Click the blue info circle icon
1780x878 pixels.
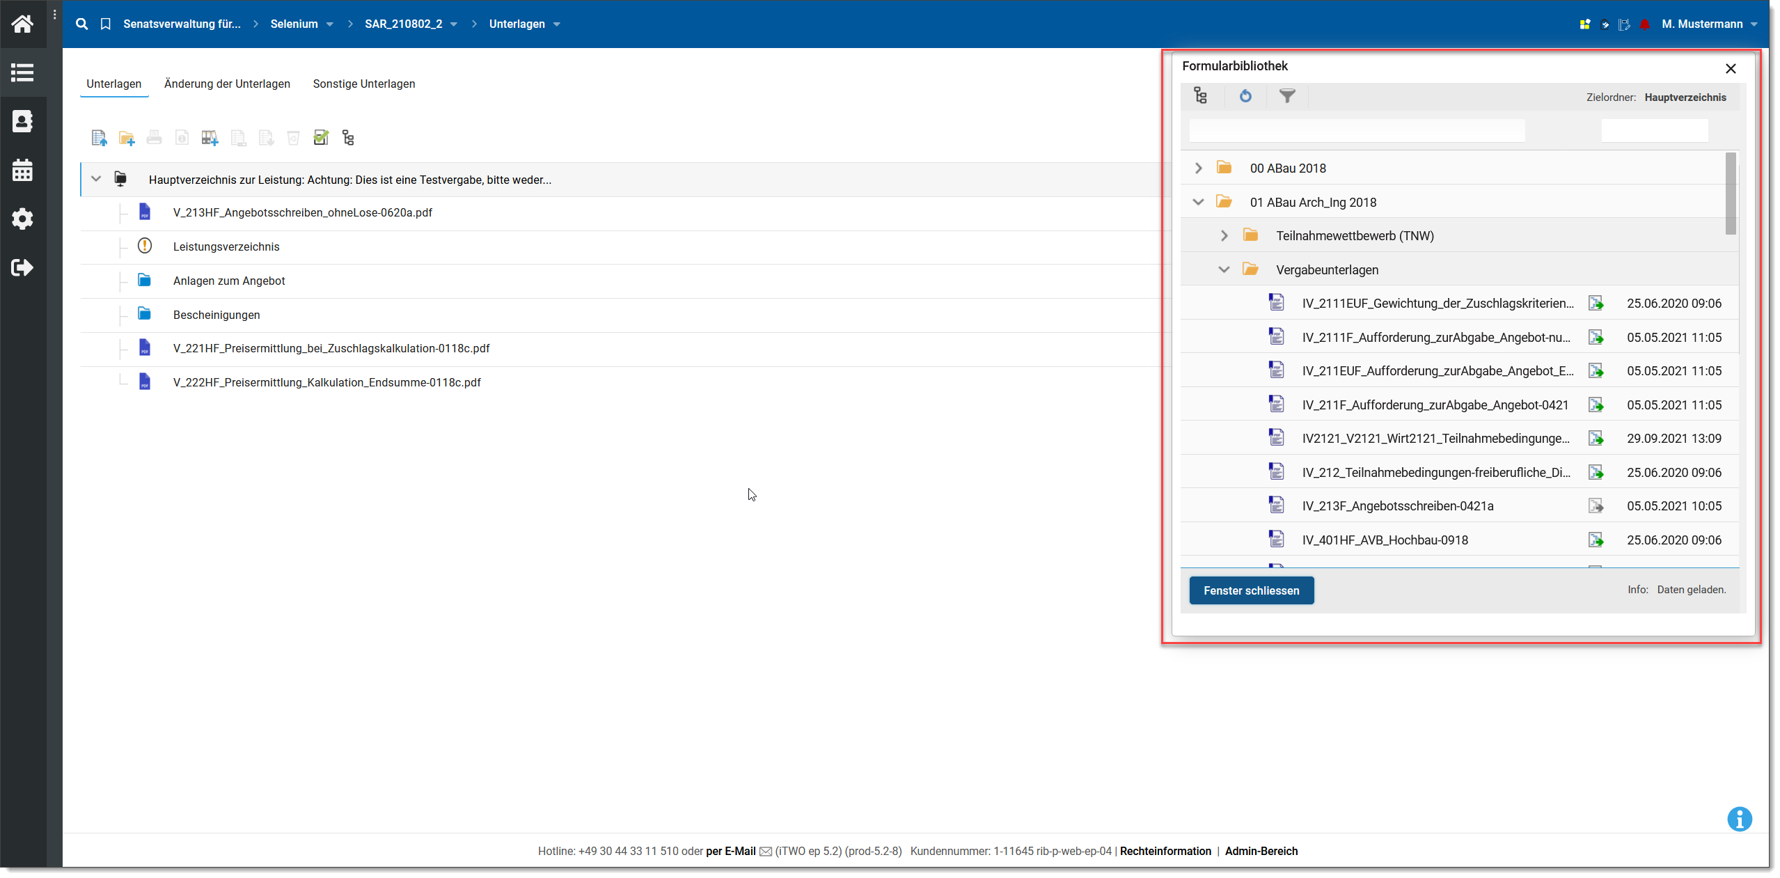click(1739, 819)
